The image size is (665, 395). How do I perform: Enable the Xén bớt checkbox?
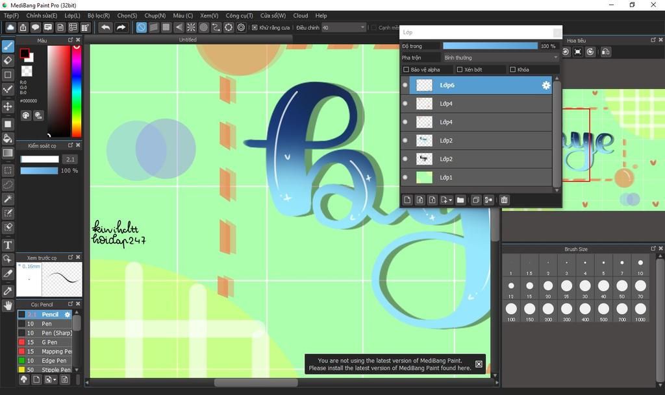click(x=460, y=69)
